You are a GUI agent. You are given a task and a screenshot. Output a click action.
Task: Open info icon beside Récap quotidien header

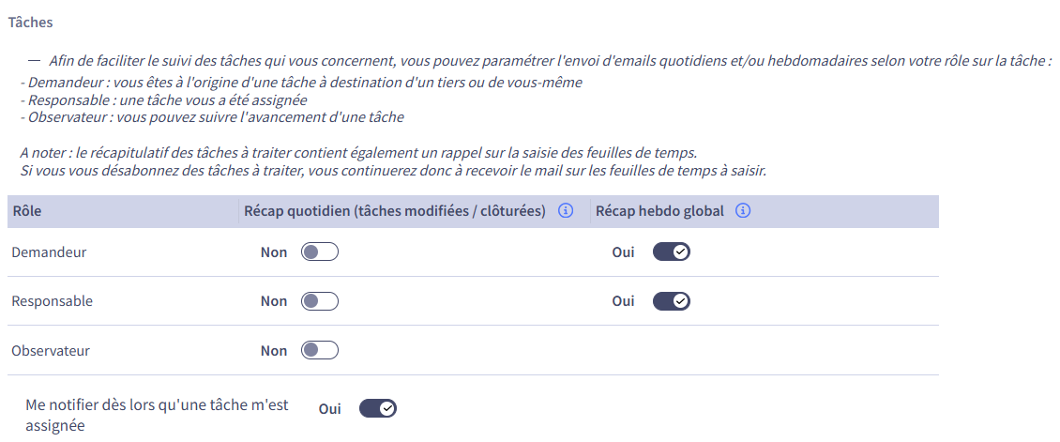pyautogui.click(x=566, y=211)
